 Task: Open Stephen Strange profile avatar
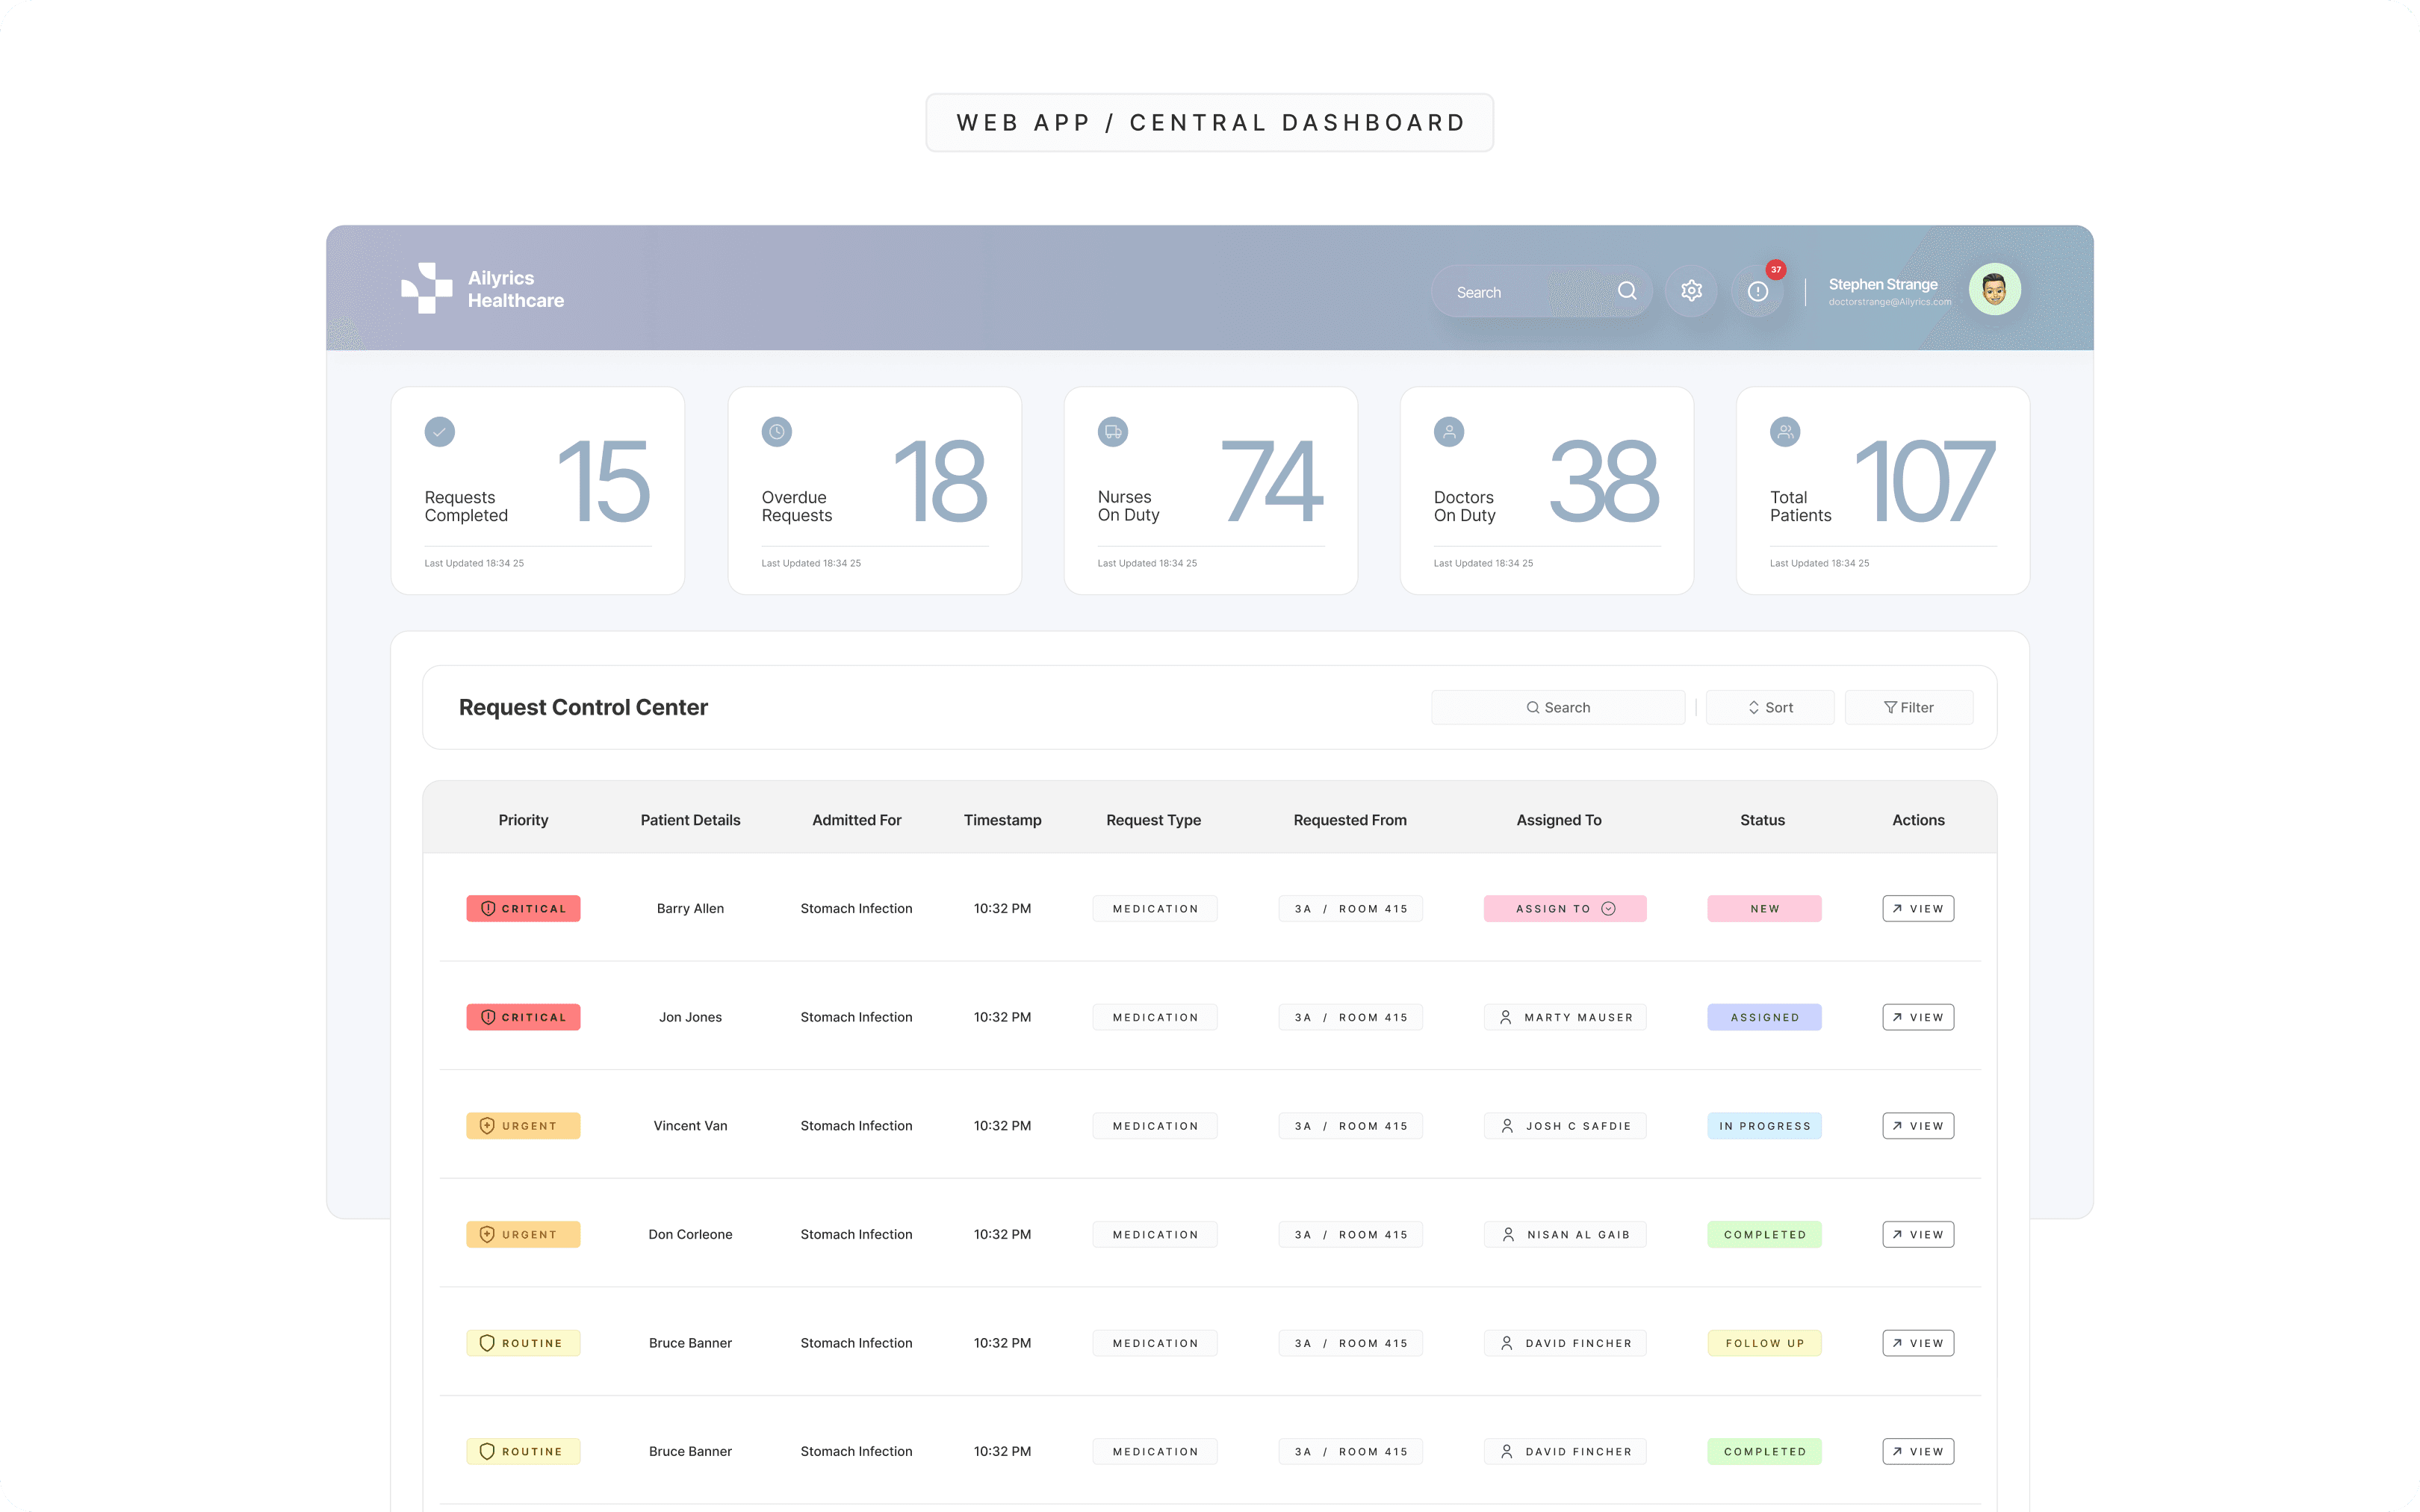click(1994, 290)
